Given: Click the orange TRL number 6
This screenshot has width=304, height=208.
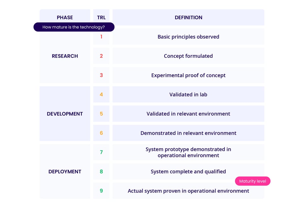Looking at the screenshot, I should click(x=101, y=133).
